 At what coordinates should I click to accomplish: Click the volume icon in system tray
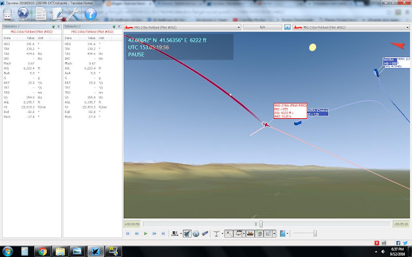click(x=383, y=252)
